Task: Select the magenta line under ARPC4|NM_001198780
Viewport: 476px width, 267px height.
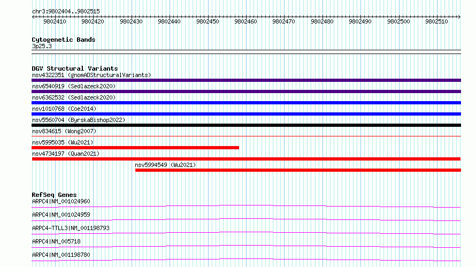Action: (246, 260)
